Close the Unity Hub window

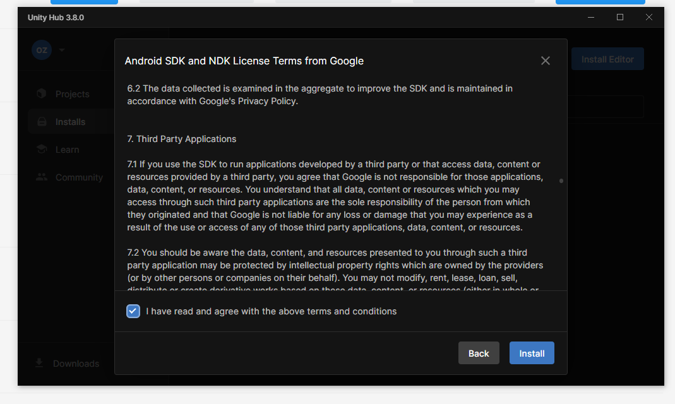pos(649,17)
